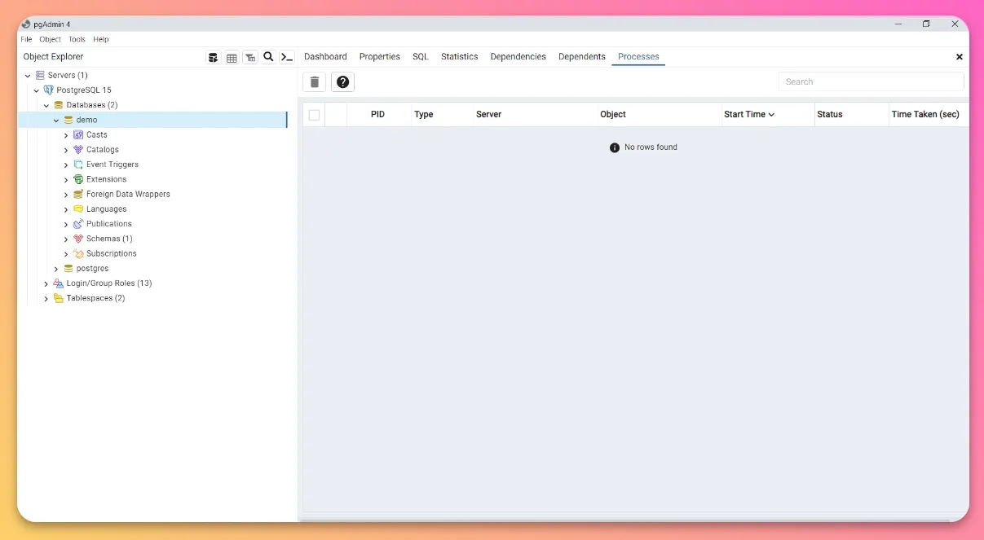The height and width of the screenshot is (540, 984).
Task: Click the Publications node icon
Action: (x=78, y=224)
